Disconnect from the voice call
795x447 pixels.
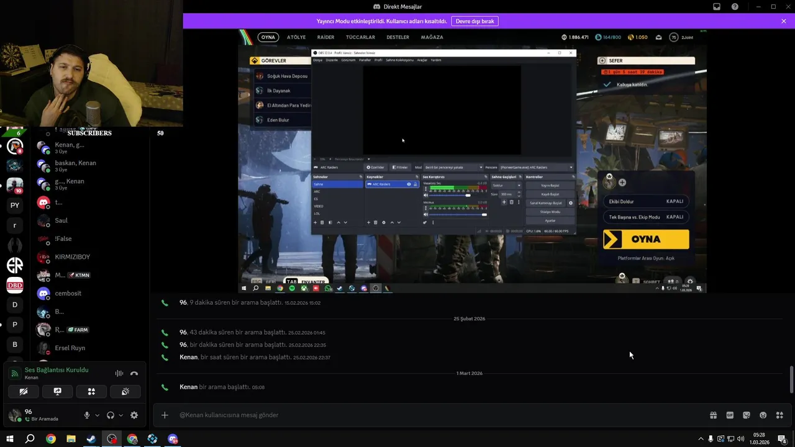pos(134,373)
